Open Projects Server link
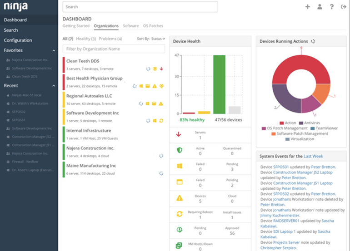 tap(286, 242)
